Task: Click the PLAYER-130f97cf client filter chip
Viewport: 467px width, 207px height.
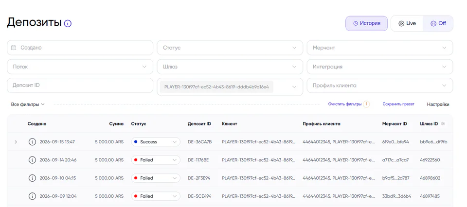Action: click(x=216, y=87)
